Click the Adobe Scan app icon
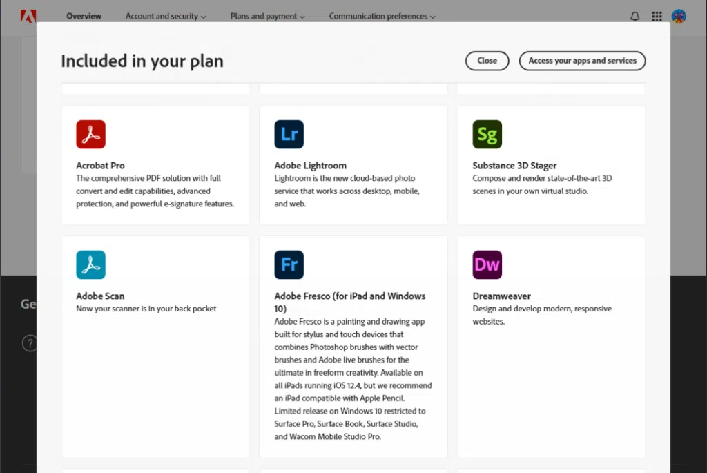The width and height of the screenshot is (707, 473). [90, 264]
